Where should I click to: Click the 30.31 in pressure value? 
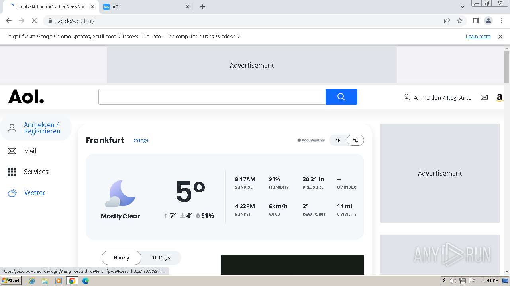click(313, 179)
